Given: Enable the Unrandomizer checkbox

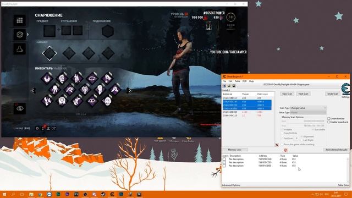Looking at the screenshot, I should point(329,119).
